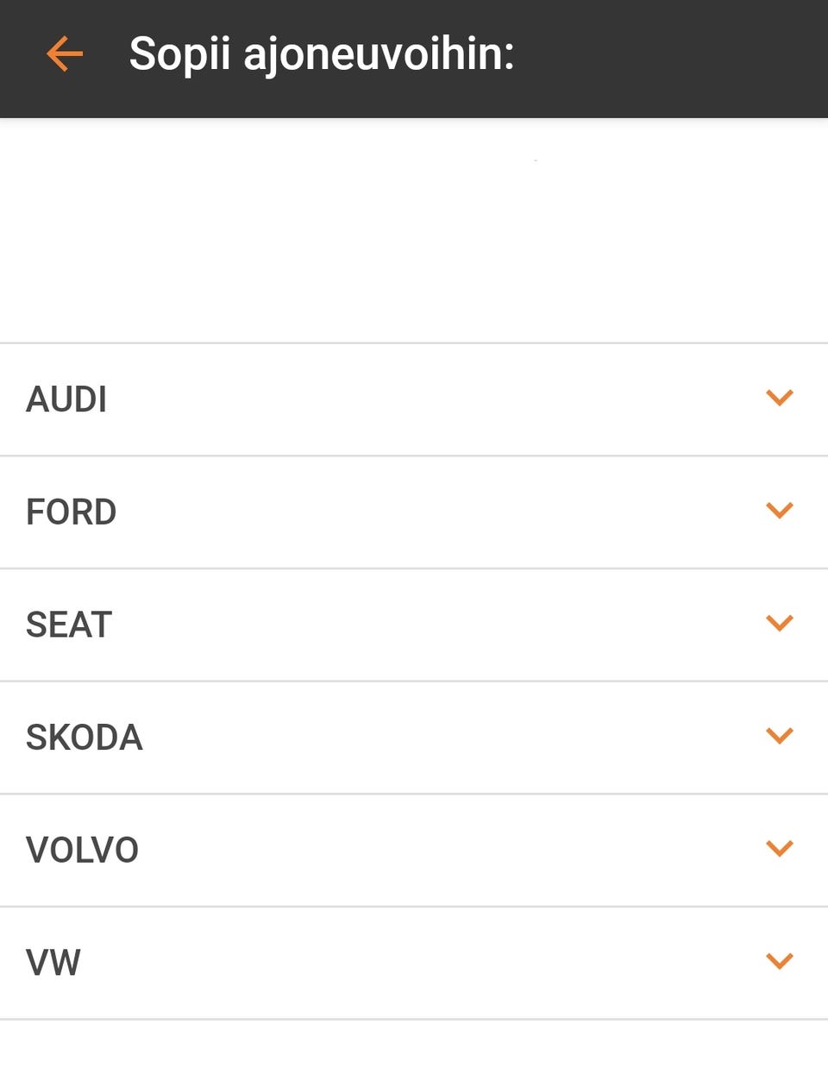Tap the orange back arrow
Screen dimensions: 828x1068
click(x=65, y=53)
